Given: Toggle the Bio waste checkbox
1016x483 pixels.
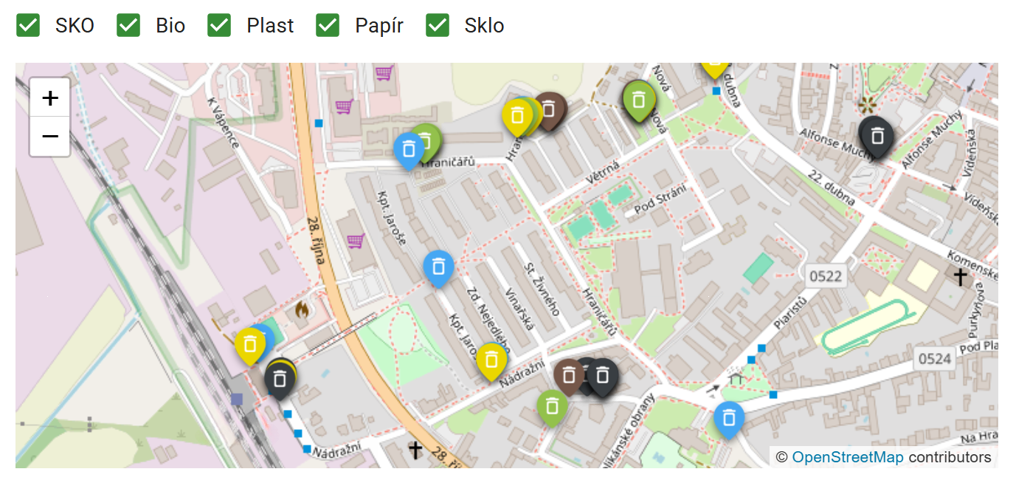Looking at the screenshot, I should pyautogui.click(x=128, y=25).
